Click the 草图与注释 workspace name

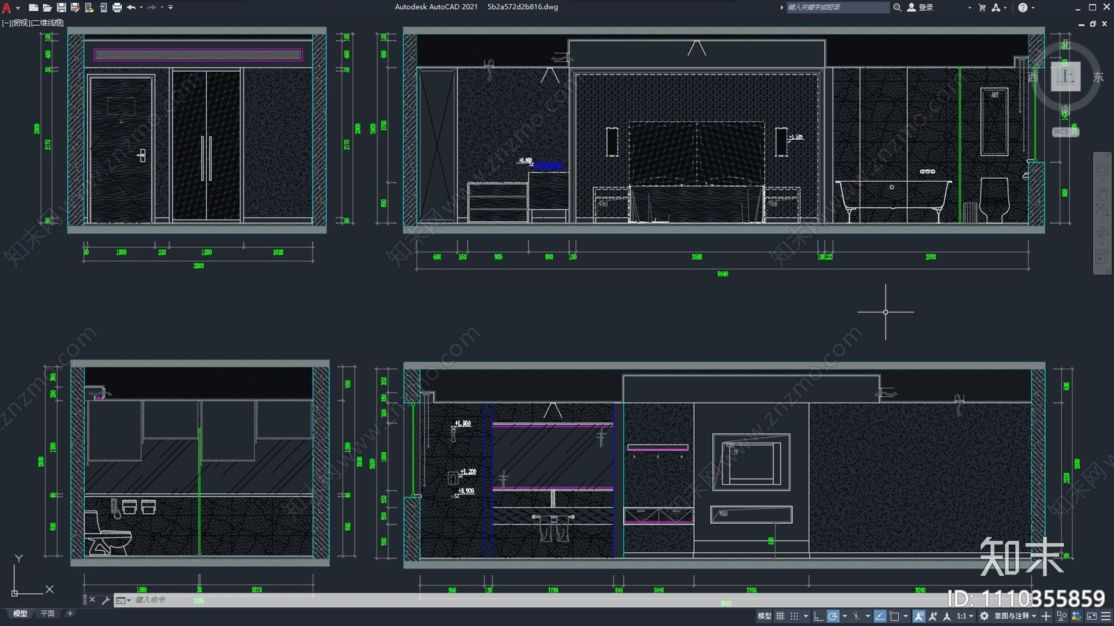coord(1012,616)
